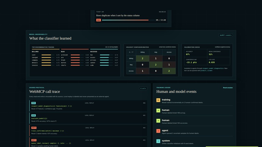The width and height of the screenshot is (262, 147).
Task: Click Billing row, Bug column matrix cell
Action: pos(156,58)
